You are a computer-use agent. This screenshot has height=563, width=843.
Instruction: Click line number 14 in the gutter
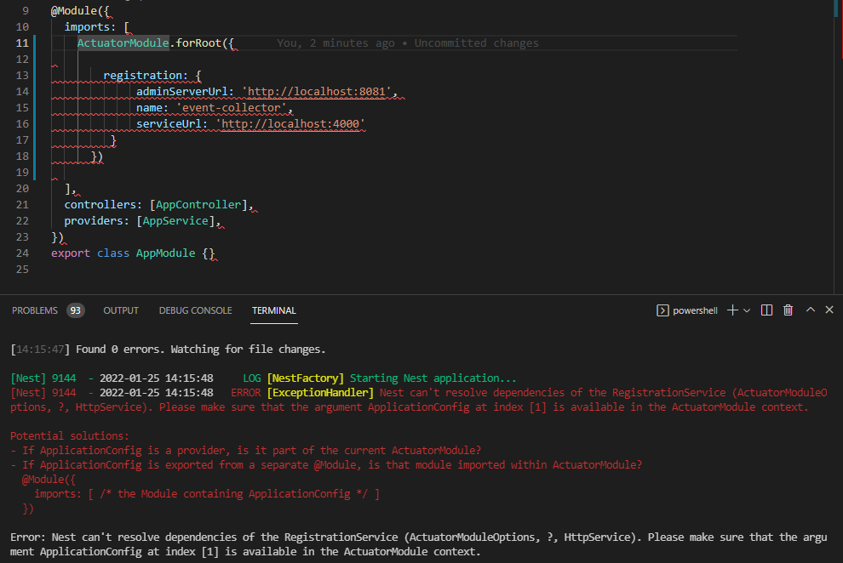click(22, 91)
